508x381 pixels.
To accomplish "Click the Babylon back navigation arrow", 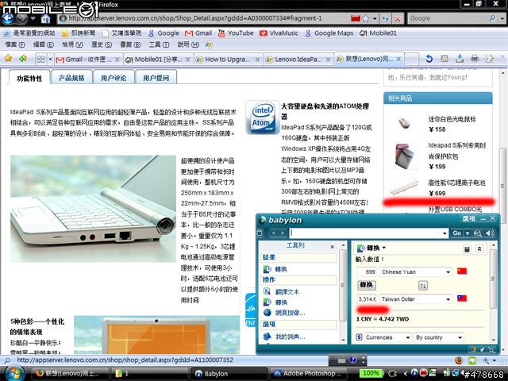I will (x=273, y=233).
